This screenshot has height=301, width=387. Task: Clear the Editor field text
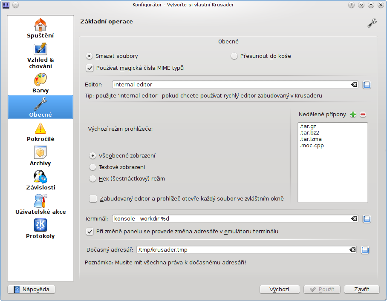[354, 85]
